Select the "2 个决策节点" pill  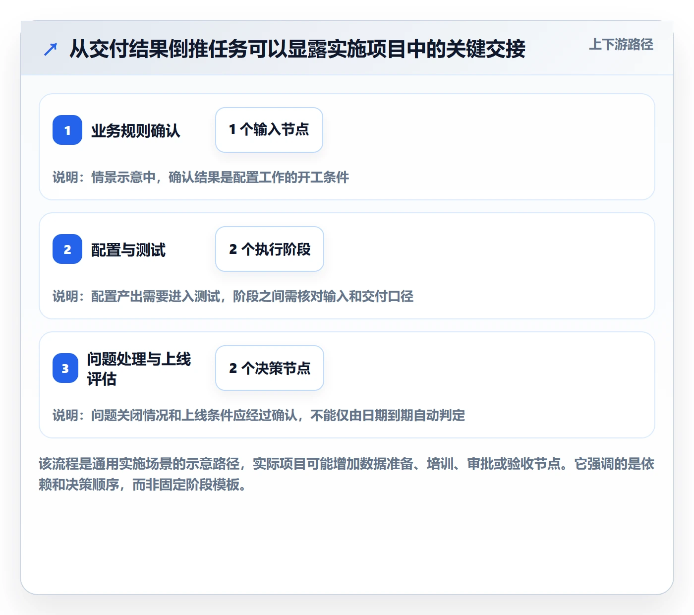coord(270,368)
